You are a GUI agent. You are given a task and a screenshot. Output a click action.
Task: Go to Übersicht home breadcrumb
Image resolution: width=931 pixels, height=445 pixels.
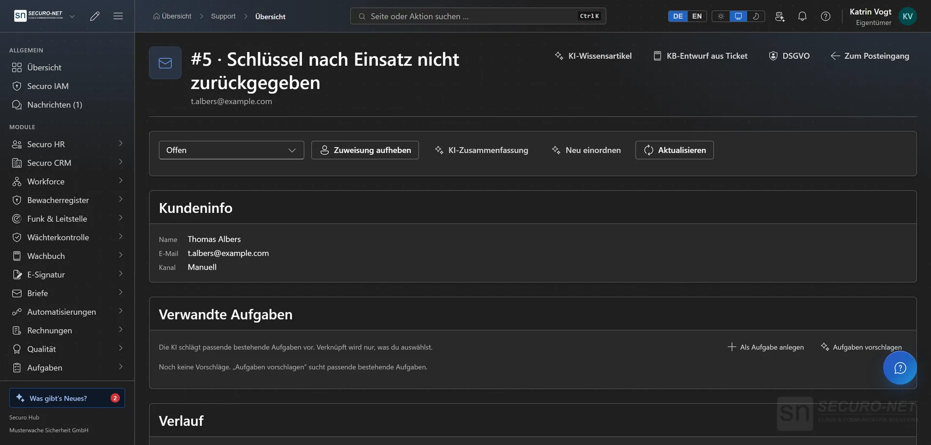pos(172,16)
